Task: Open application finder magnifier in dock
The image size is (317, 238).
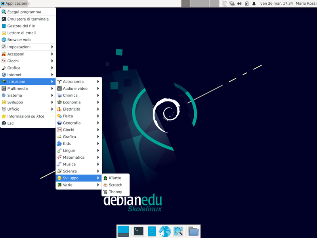Action: click(x=178, y=231)
